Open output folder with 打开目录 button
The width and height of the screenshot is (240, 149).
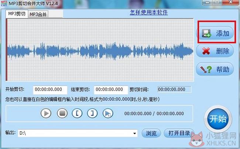click(x=179, y=133)
